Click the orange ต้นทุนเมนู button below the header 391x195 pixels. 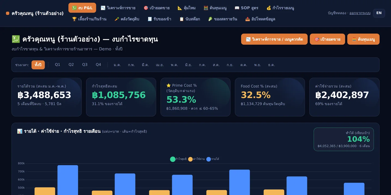tap(363, 39)
